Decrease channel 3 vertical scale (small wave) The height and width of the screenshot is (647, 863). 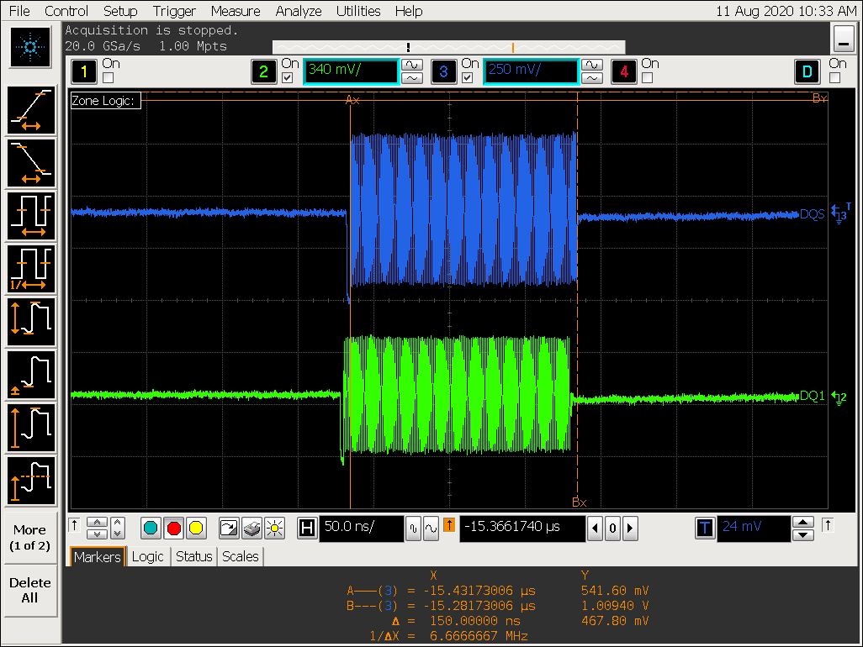click(592, 78)
